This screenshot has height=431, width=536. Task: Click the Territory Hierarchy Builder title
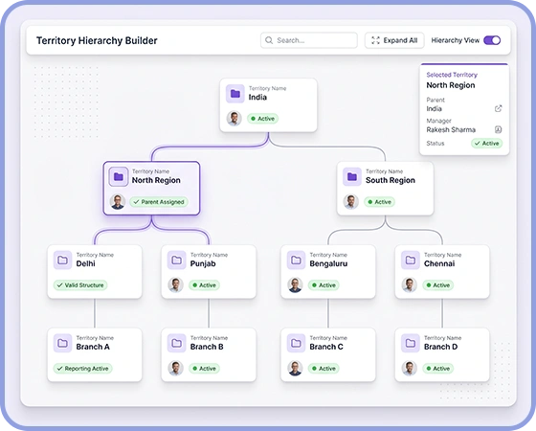click(97, 40)
